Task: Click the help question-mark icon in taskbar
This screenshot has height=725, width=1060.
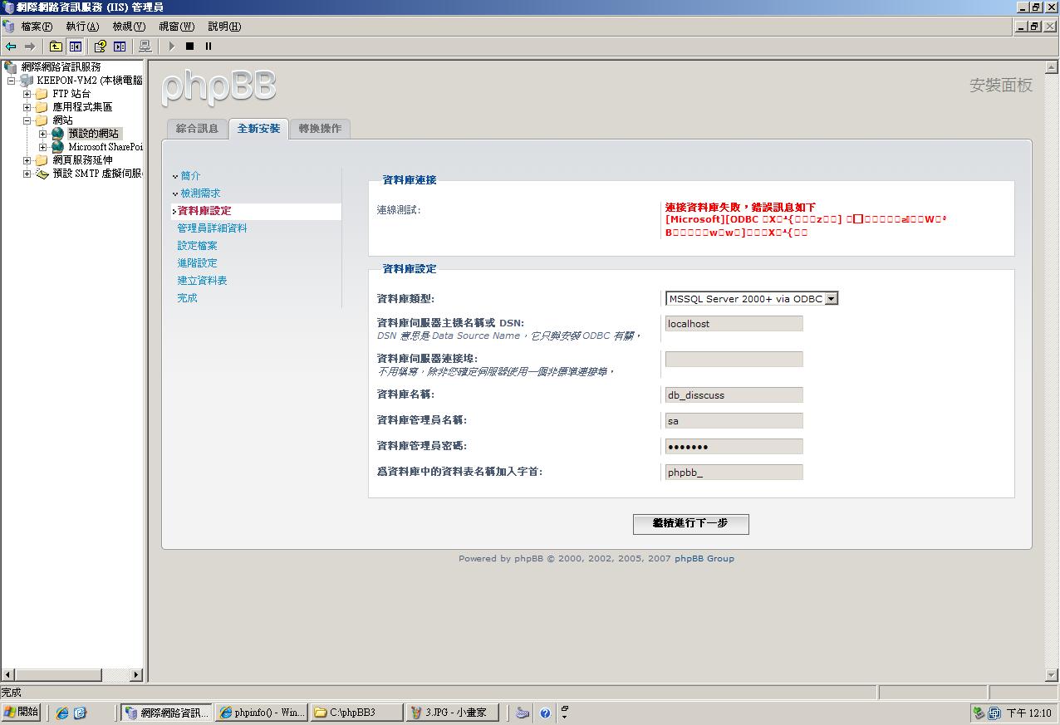Action: click(545, 713)
